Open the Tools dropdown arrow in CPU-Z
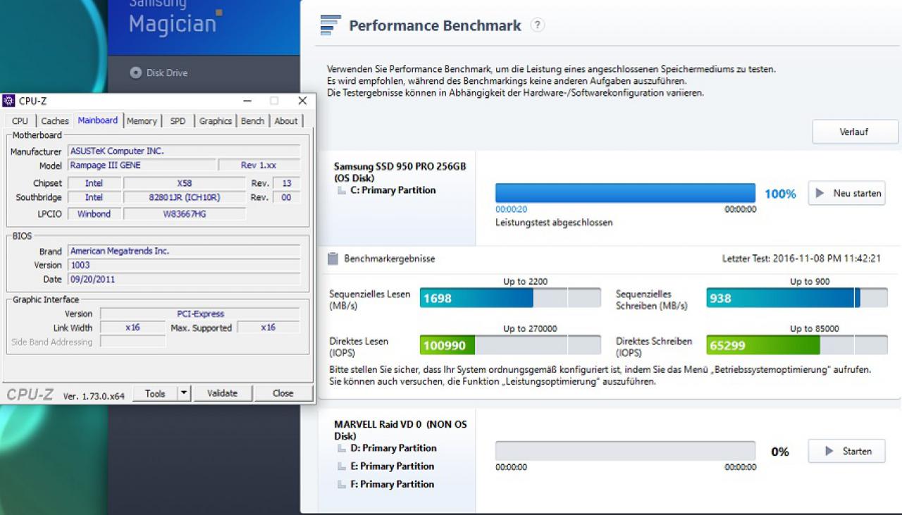 (x=183, y=393)
